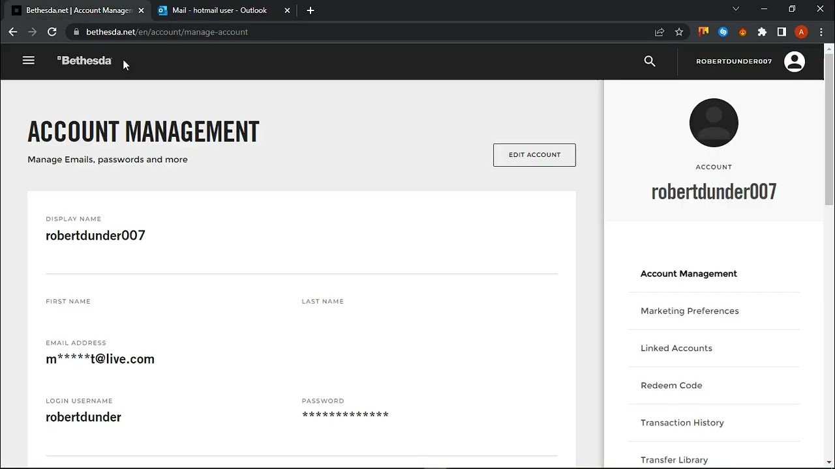This screenshot has width=835, height=469.
Task: Open the Chrome profile avatar 'A'
Action: coord(802,32)
